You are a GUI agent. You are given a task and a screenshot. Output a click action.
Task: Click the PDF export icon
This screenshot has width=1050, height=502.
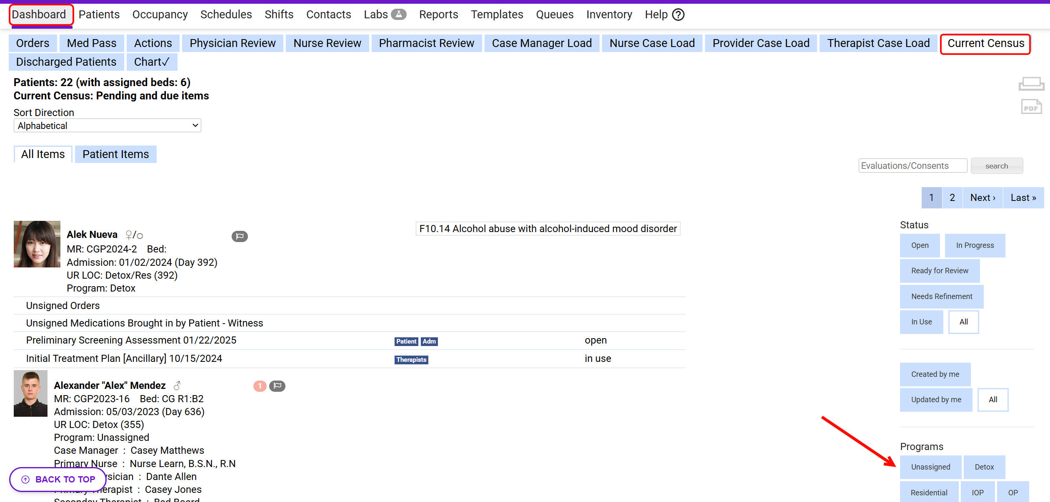(x=1031, y=107)
